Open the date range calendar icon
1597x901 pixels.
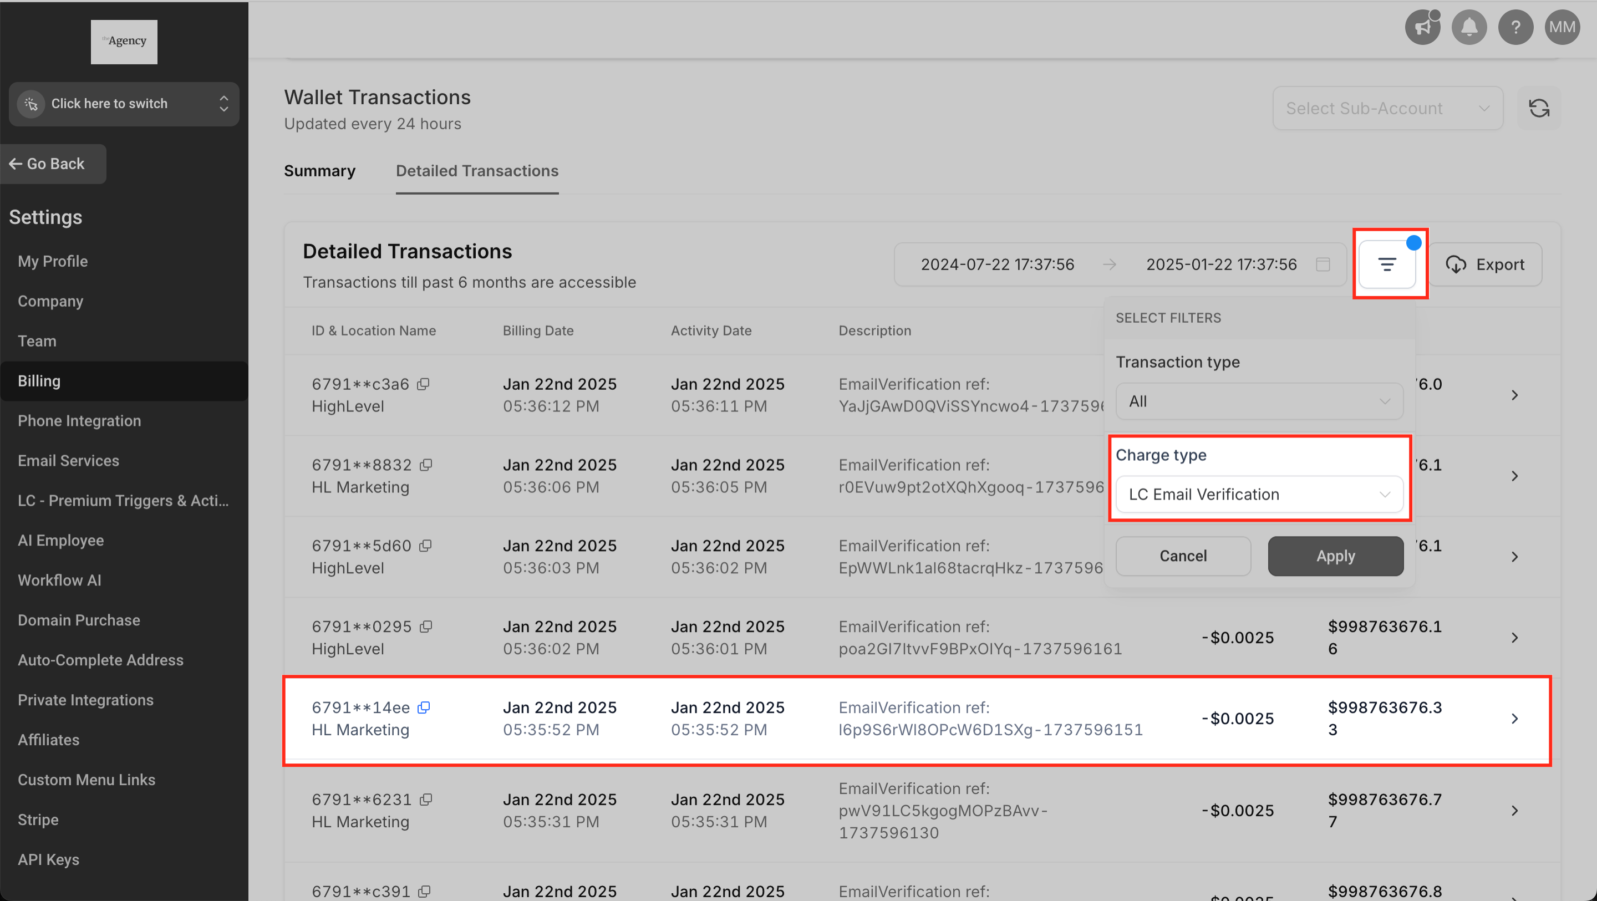[1323, 265]
